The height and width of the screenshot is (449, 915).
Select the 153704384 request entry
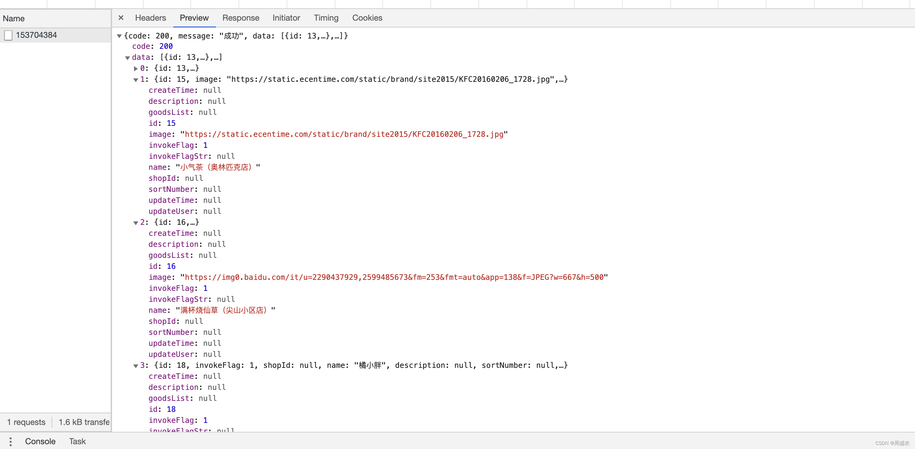coord(55,35)
